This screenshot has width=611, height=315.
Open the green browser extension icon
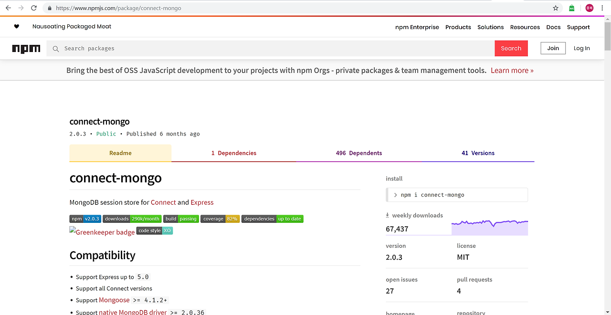pyautogui.click(x=572, y=8)
